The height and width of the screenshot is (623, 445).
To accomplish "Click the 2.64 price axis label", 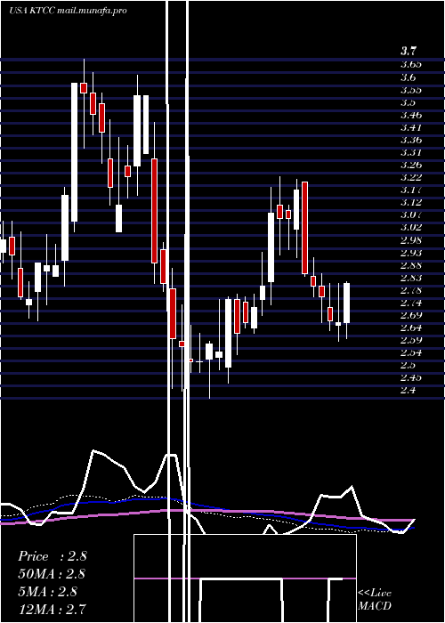I will click(x=411, y=328).
